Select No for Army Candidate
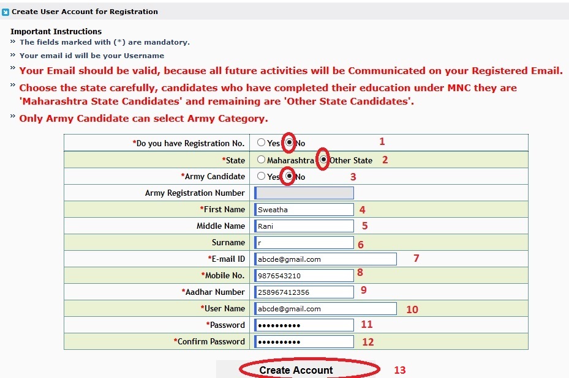 click(x=289, y=176)
